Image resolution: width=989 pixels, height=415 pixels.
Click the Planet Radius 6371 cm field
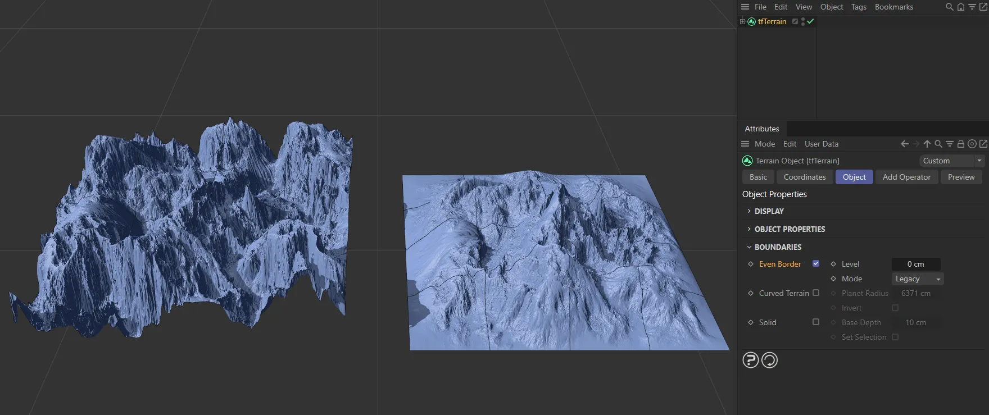916,293
